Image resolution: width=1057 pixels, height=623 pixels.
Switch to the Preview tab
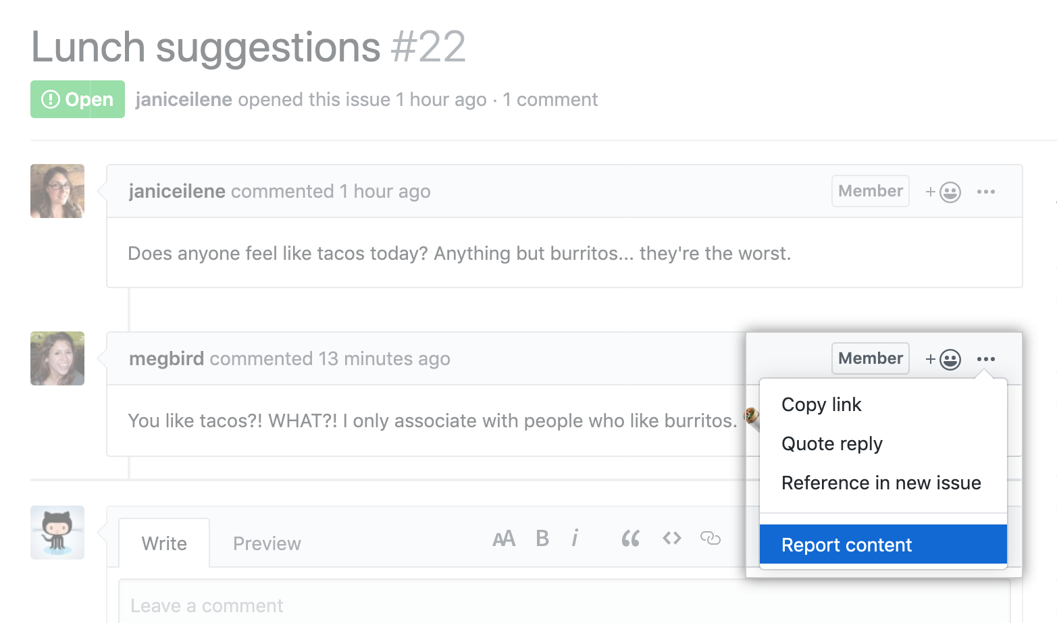pos(266,543)
